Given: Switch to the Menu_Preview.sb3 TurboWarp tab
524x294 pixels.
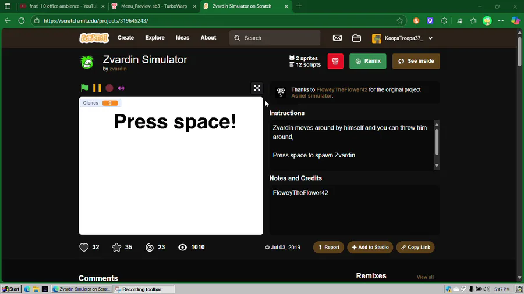Looking at the screenshot, I should 154,6.
